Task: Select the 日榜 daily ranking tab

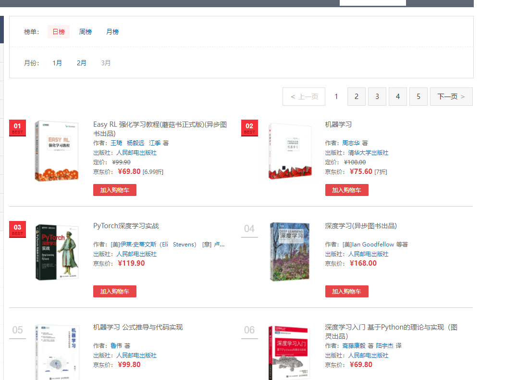Action: click(x=59, y=32)
